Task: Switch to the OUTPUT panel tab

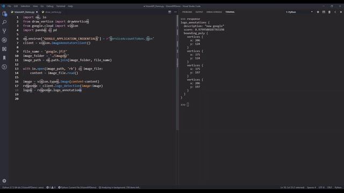Action: pos(199,12)
